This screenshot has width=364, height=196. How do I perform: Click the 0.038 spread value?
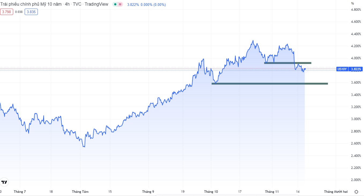point(19,12)
